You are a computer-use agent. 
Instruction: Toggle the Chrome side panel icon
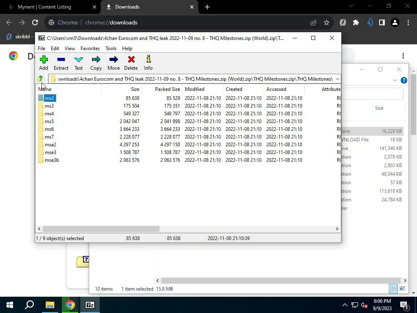click(x=382, y=23)
